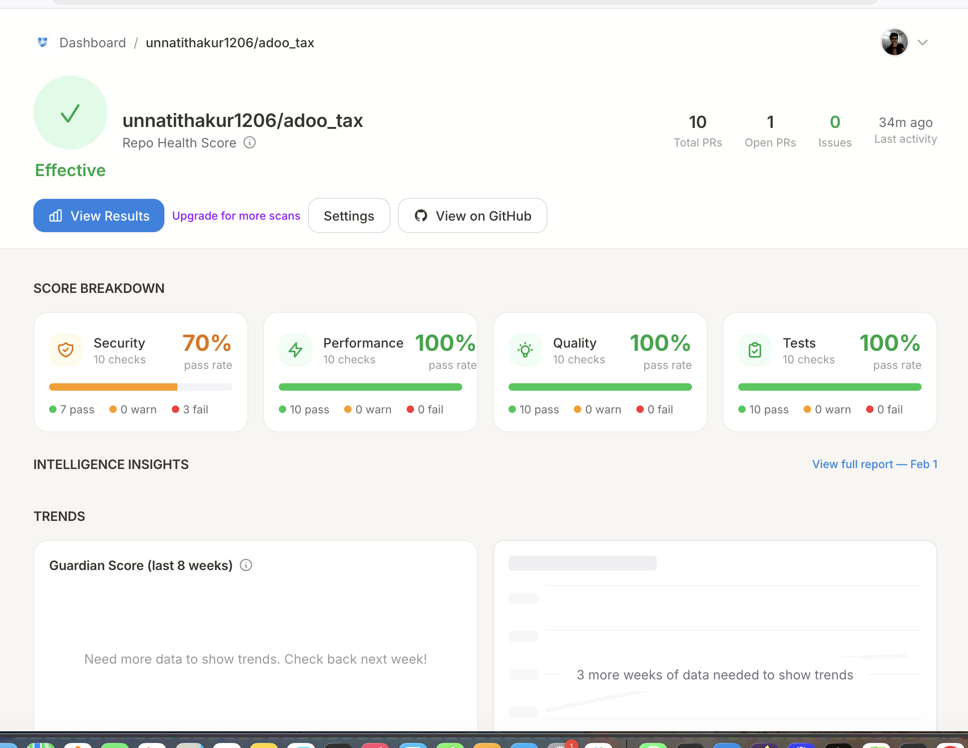This screenshot has height=748, width=968.
Task: Open View full report Feb 1 link
Action: [874, 464]
